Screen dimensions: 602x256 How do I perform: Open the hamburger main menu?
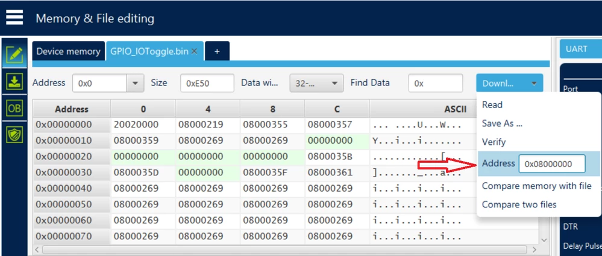(x=14, y=17)
